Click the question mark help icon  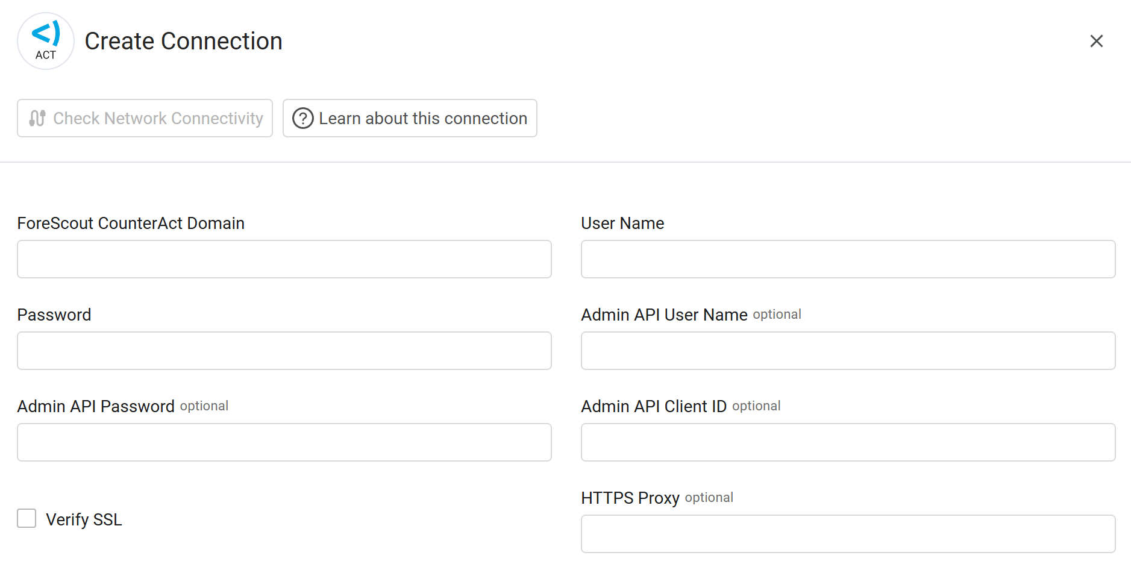[302, 118]
